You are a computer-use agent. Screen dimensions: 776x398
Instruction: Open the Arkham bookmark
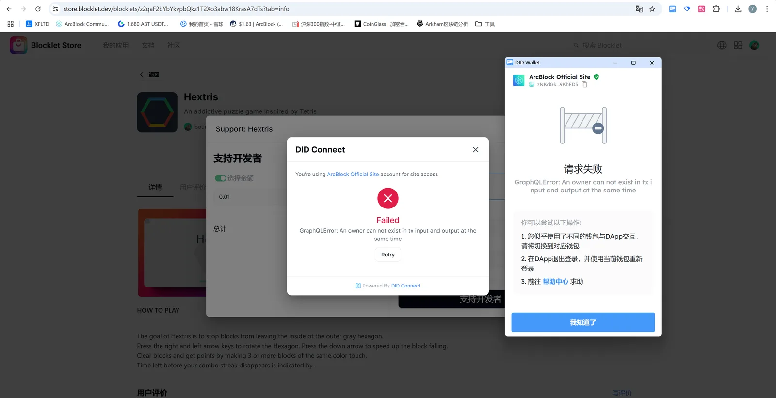coord(442,24)
